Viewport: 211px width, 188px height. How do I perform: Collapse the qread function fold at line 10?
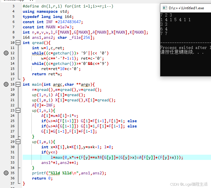[18, 43]
